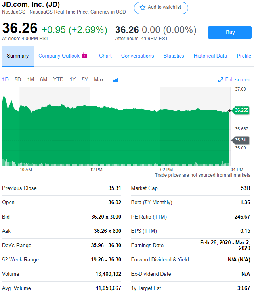The height and width of the screenshot is (294, 254).
Task: Open the Historical Data tab
Action: click(x=210, y=56)
